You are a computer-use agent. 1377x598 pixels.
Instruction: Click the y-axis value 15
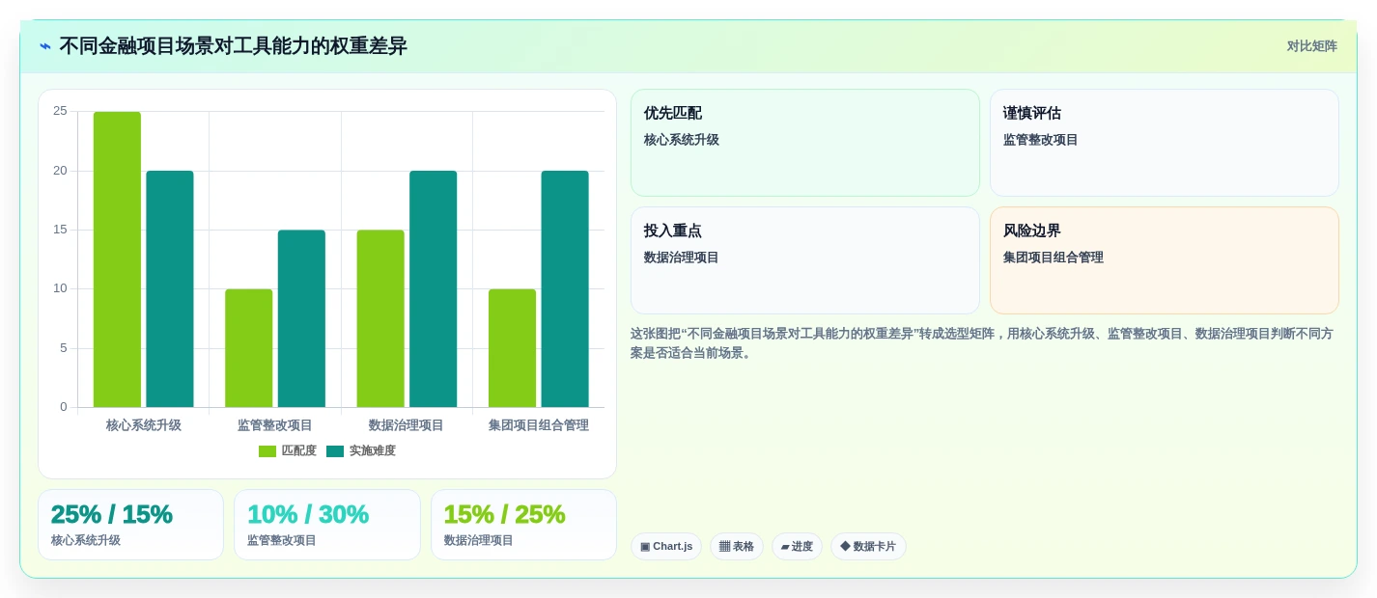(x=60, y=230)
